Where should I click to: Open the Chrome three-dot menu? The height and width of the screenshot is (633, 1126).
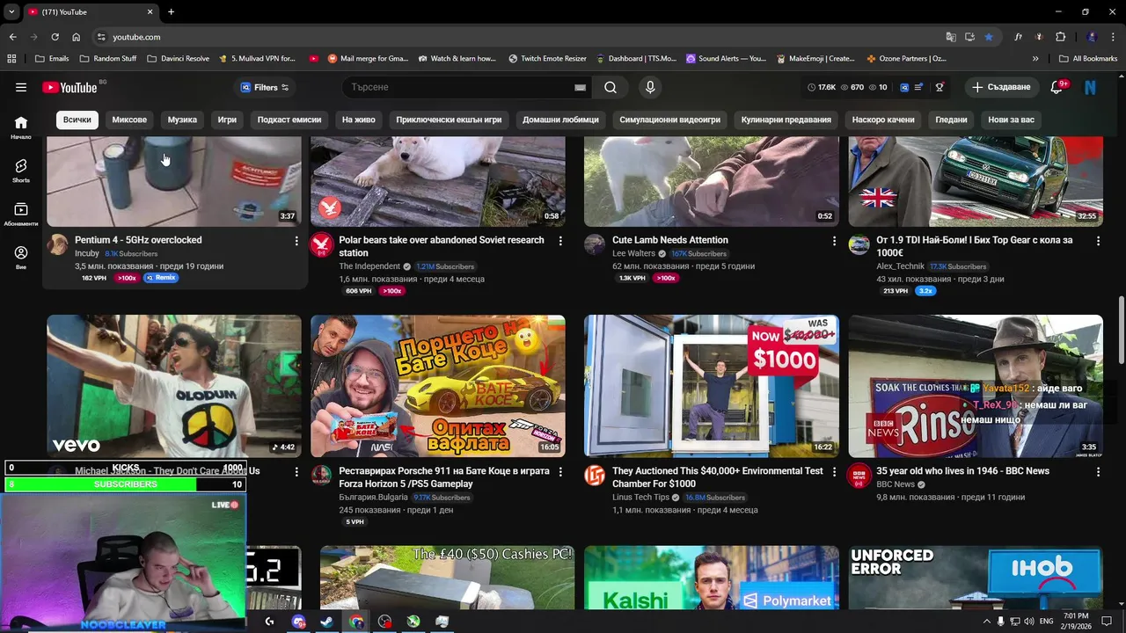[1114, 37]
